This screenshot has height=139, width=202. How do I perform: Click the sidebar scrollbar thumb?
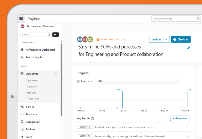[61, 80]
